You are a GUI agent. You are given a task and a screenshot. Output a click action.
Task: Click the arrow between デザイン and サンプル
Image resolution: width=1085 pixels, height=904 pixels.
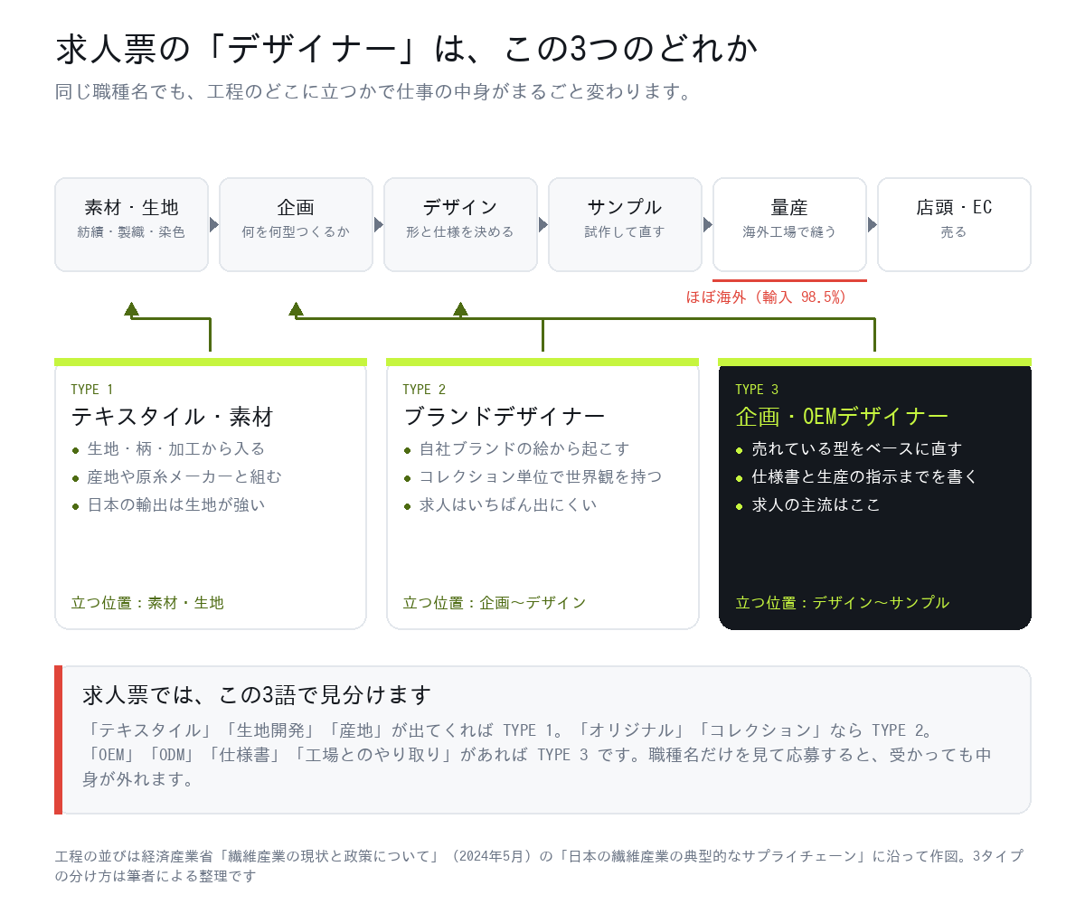(x=543, y=224)
